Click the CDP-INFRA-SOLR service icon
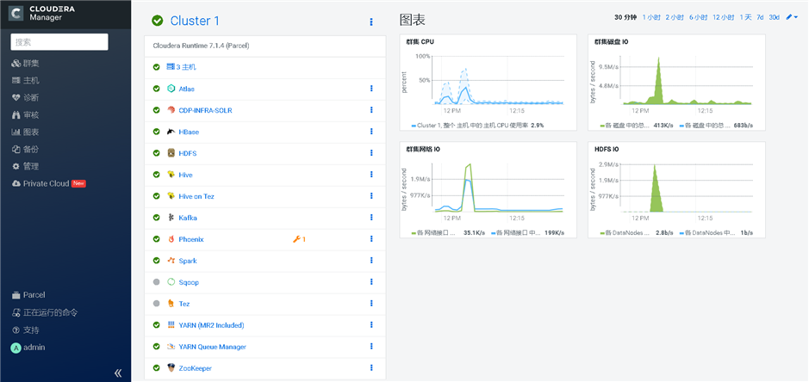 point(171,110)
